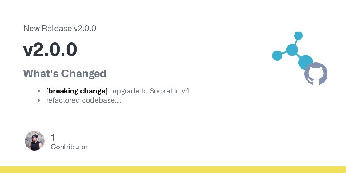
Task: Click the second changelog bullet point marker
Action: [38, 100]
